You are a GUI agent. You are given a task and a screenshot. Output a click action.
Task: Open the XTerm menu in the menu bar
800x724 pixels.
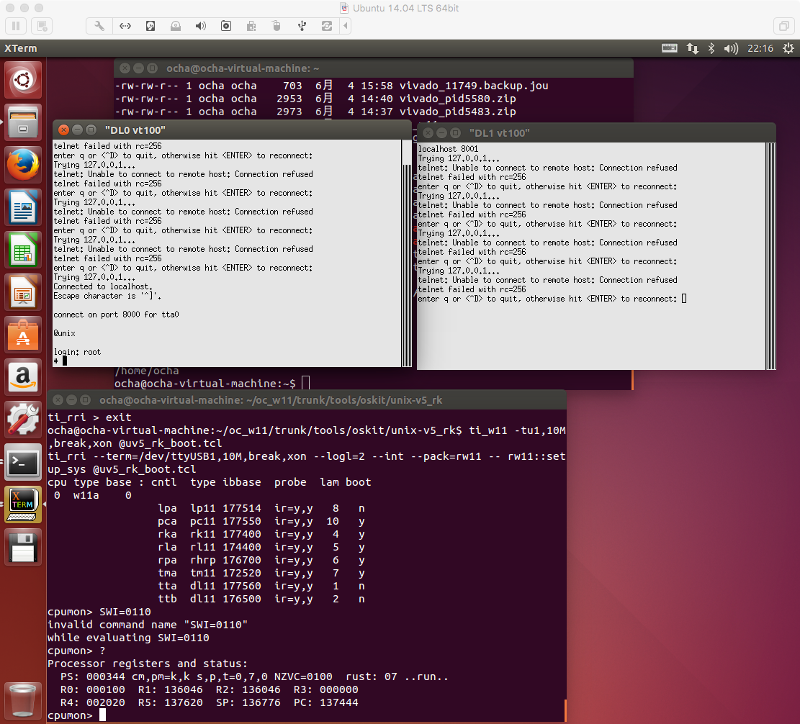[21, 48]
